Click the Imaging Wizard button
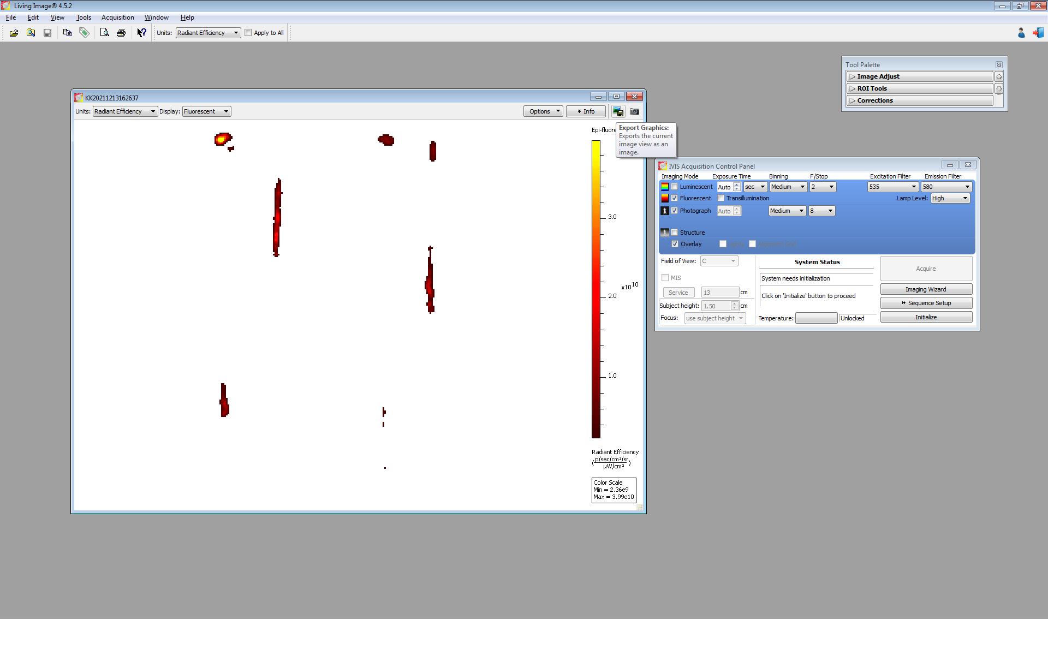Screen dimensions: 1048x655 tap(926, 289)
